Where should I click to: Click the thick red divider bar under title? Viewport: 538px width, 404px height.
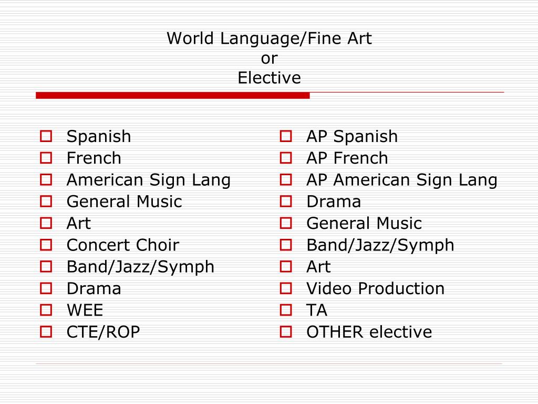tap(172, 96)
